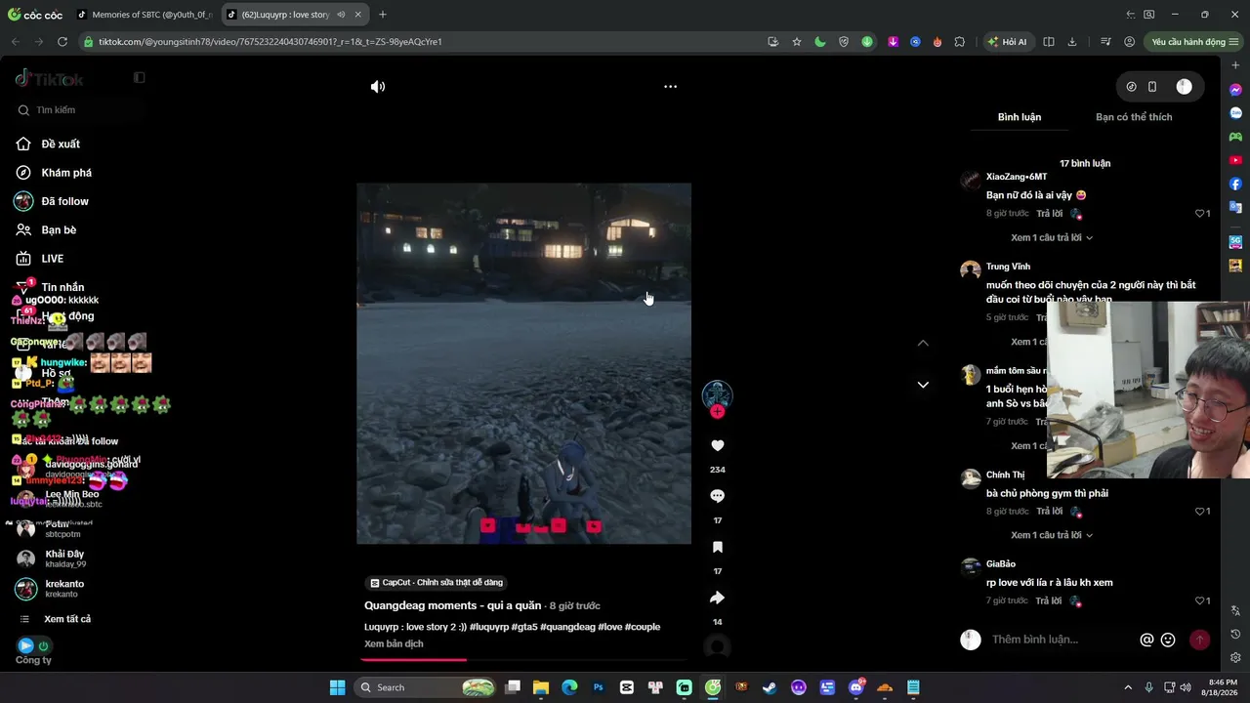
Task: Go to the next video with down chevron
Action: pos(923,385)
